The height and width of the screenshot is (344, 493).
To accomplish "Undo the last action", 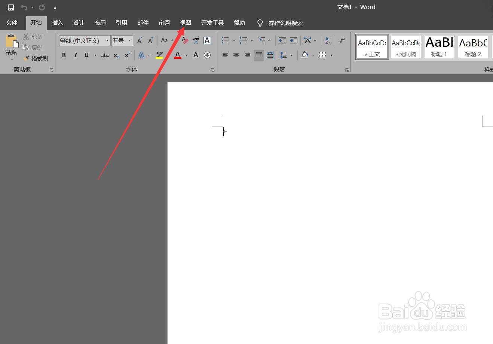I will [x=24, y=7].
